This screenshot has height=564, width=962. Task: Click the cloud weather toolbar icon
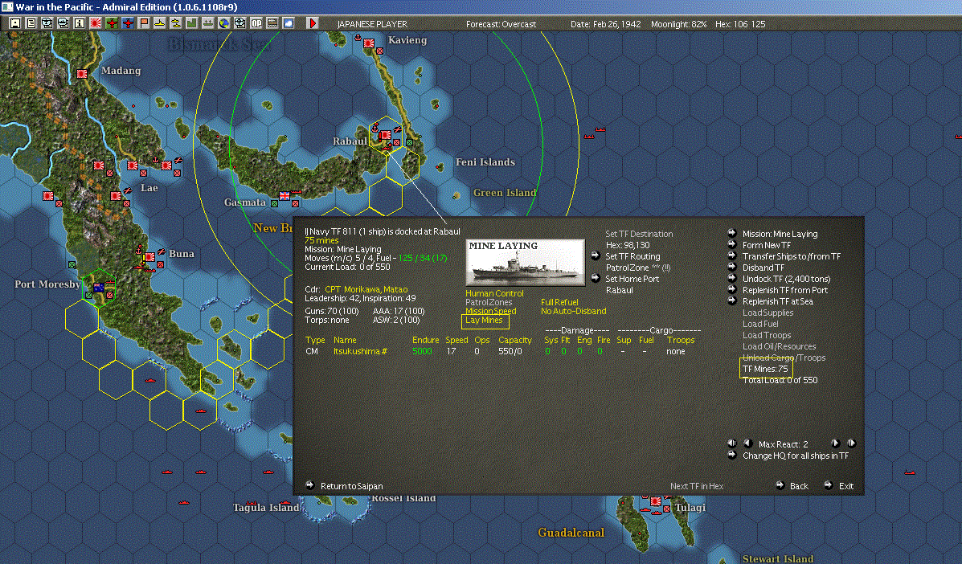pos(288,23)
